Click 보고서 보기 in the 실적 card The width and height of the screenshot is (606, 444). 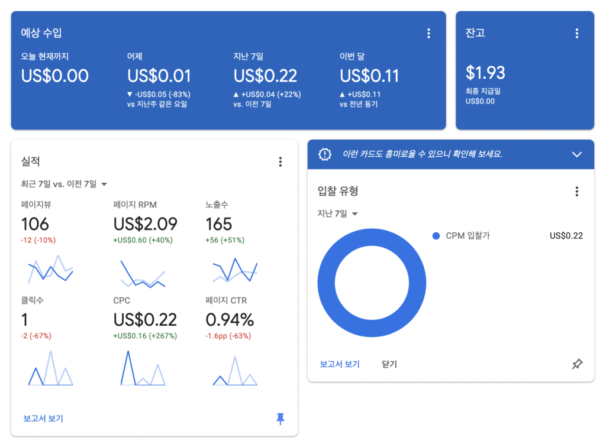43,419
